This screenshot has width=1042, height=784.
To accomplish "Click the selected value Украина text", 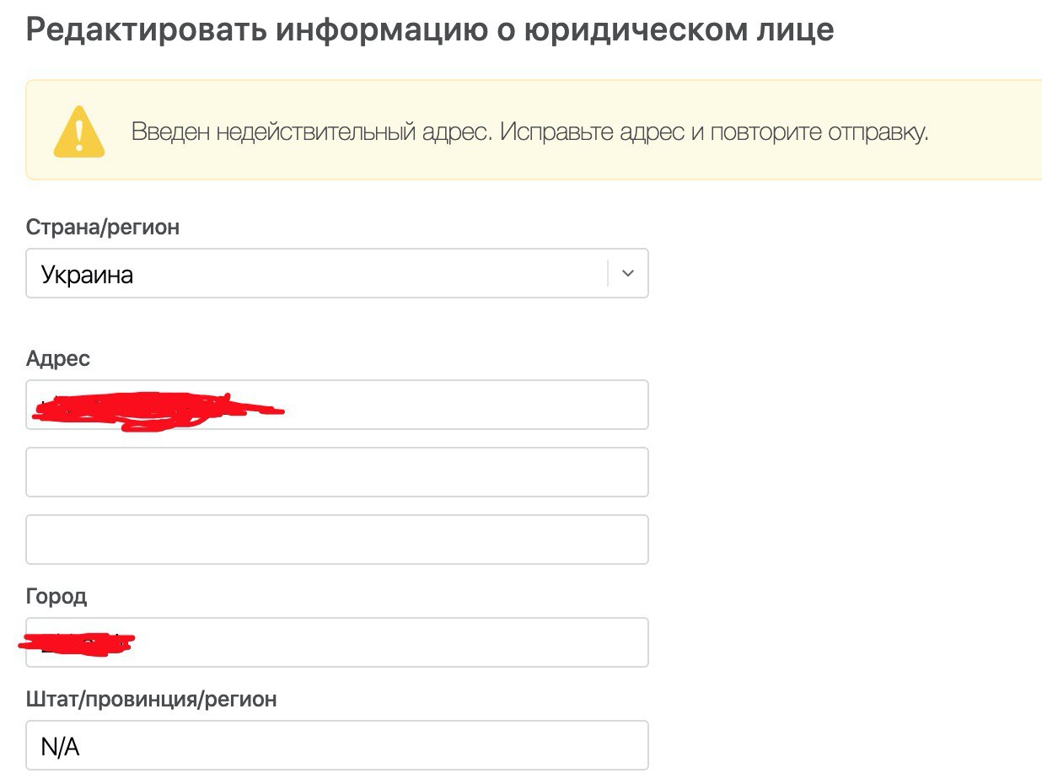I will 87,275.
